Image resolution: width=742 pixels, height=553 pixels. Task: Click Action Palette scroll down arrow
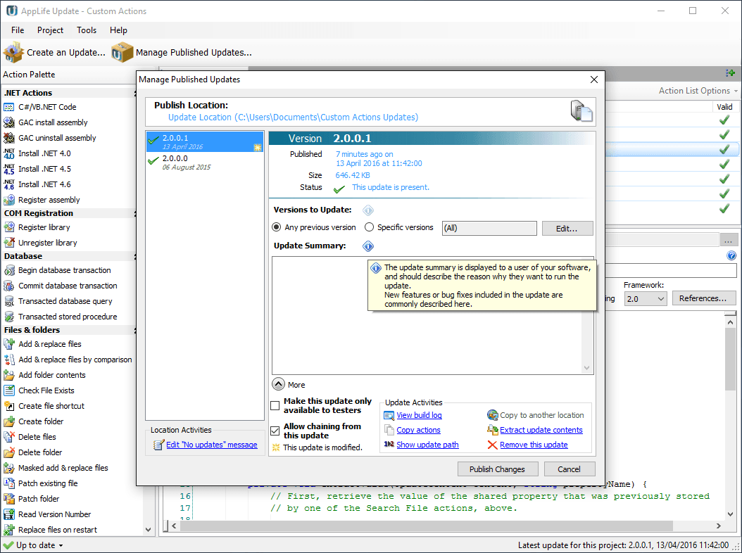(148, 530)
